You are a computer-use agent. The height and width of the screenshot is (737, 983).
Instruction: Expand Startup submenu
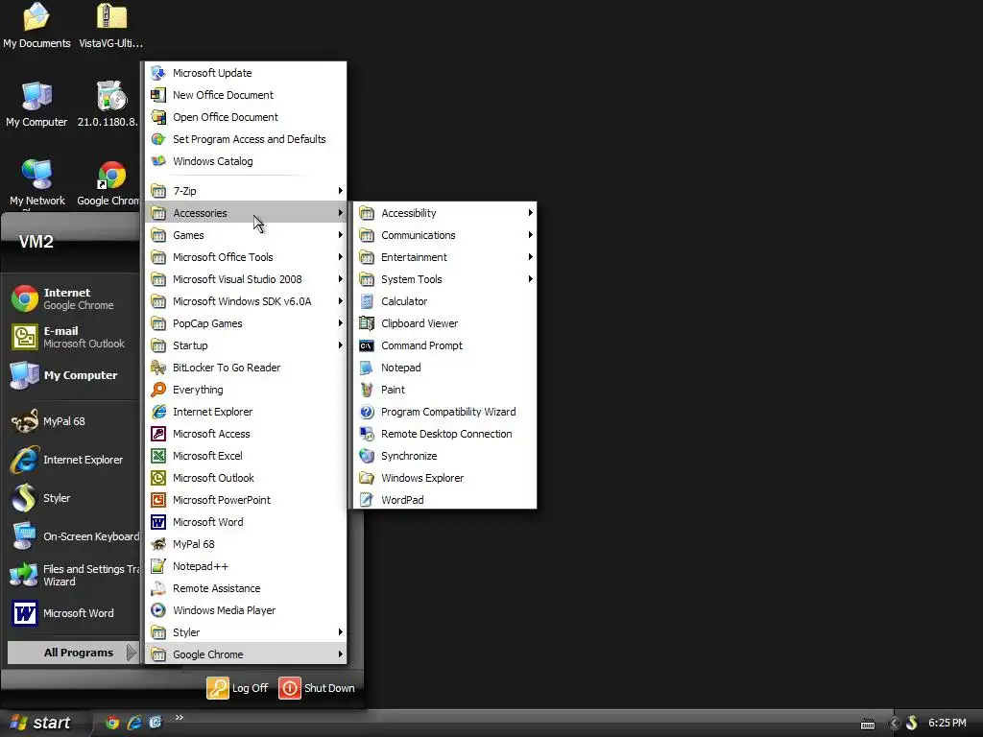click(246, 345)
